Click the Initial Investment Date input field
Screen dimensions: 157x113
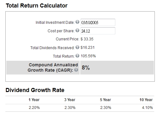tap(98, 22)
